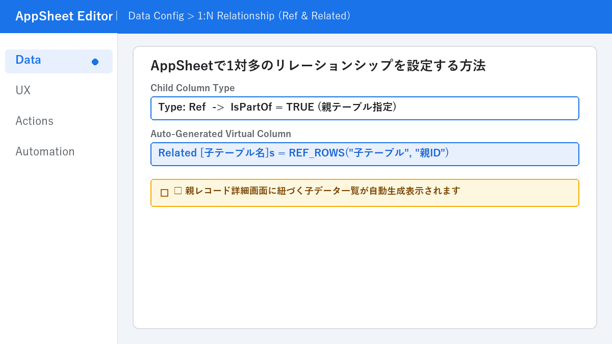Click the Data Config breadcrumb text
The height and width of the screenshot is (344, 612).
(x=156, y=16)
